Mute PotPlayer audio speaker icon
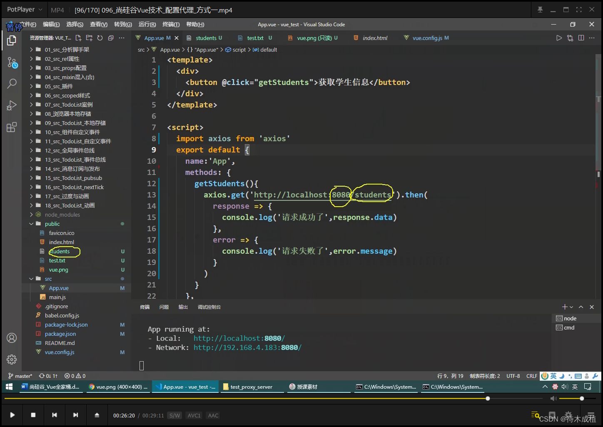The image size is (603, 427). (x=553, y=399)
